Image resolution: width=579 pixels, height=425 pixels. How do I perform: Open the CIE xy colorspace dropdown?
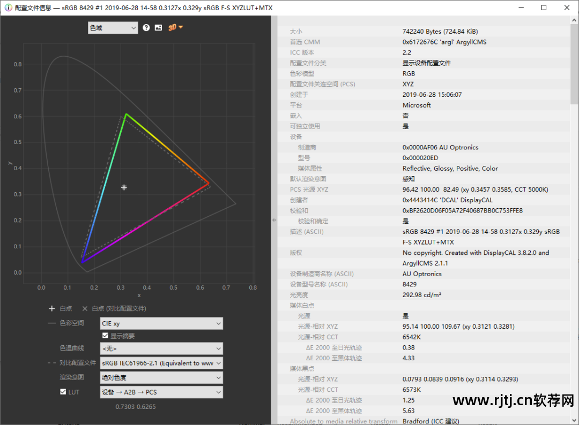(161, 323)
